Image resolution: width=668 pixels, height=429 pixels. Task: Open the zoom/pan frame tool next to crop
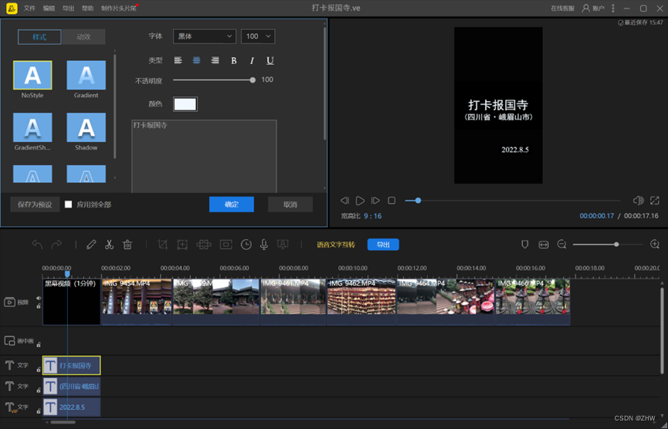tap(183, 245)
